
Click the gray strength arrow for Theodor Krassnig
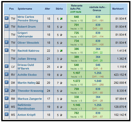pyautogui.click(x=61, y=91)
